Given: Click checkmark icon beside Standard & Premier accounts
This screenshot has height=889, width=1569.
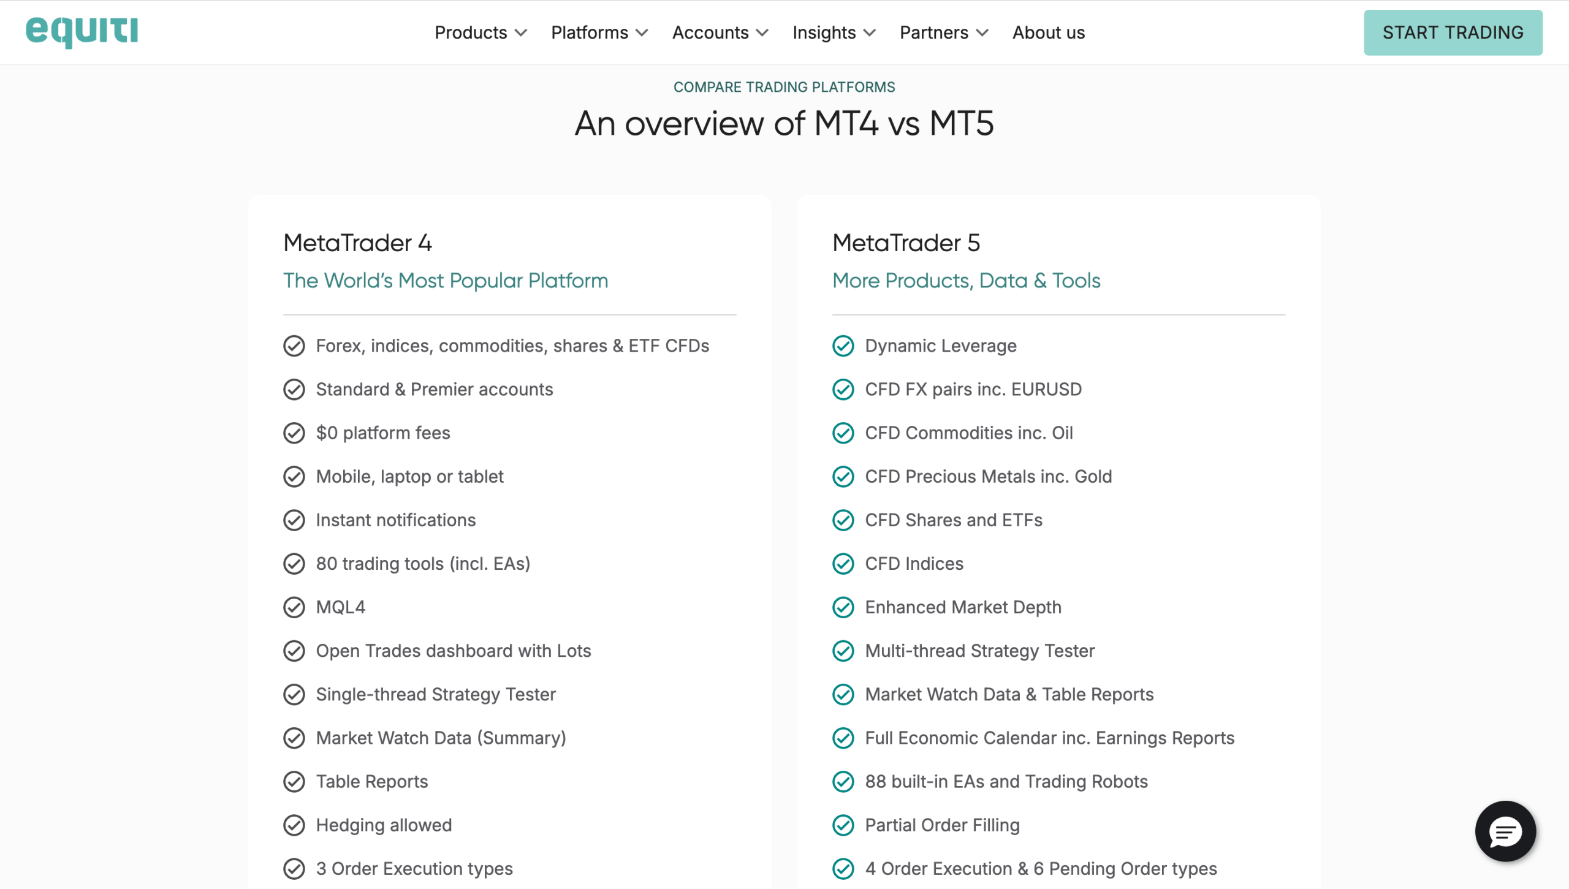Looking at the screenshot, I should pyautogui.click(x=294, y=390).
